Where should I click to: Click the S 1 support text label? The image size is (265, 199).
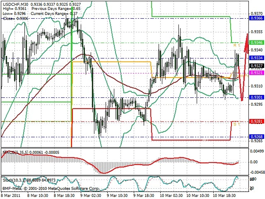pos(236,124)
